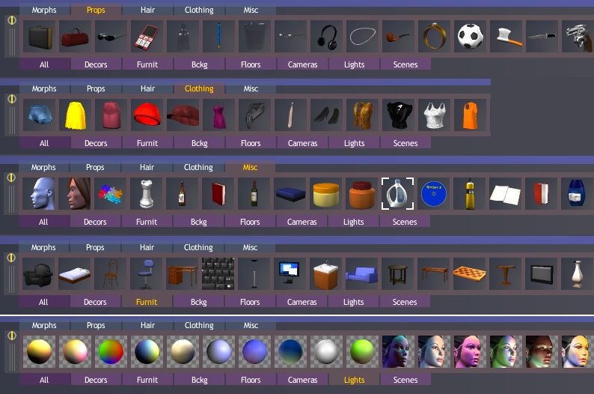Screen dimensions: 594x394
Task: Select the white lace top
Action: coord(434,115)
